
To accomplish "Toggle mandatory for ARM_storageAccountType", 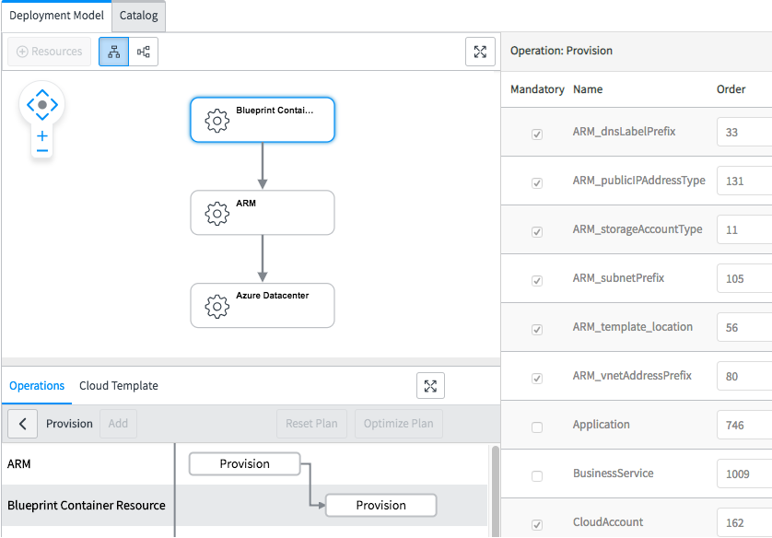I will (537, 232).
